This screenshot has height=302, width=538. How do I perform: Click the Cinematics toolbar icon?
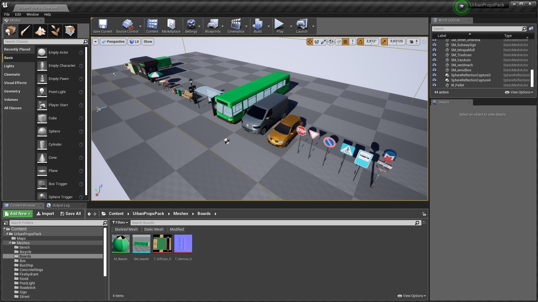(x=236, y=26)
